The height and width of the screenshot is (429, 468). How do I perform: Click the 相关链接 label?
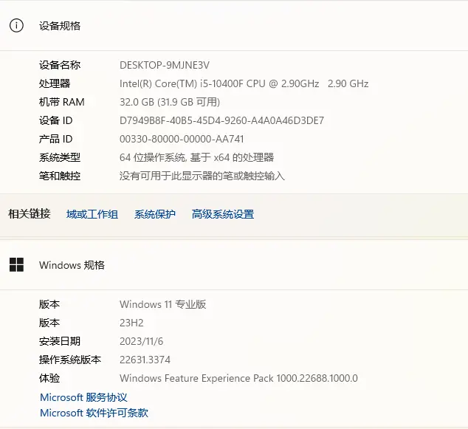tap(30, 213)
